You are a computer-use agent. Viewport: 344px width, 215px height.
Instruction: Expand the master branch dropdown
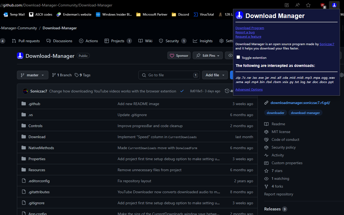click(33, 75)
